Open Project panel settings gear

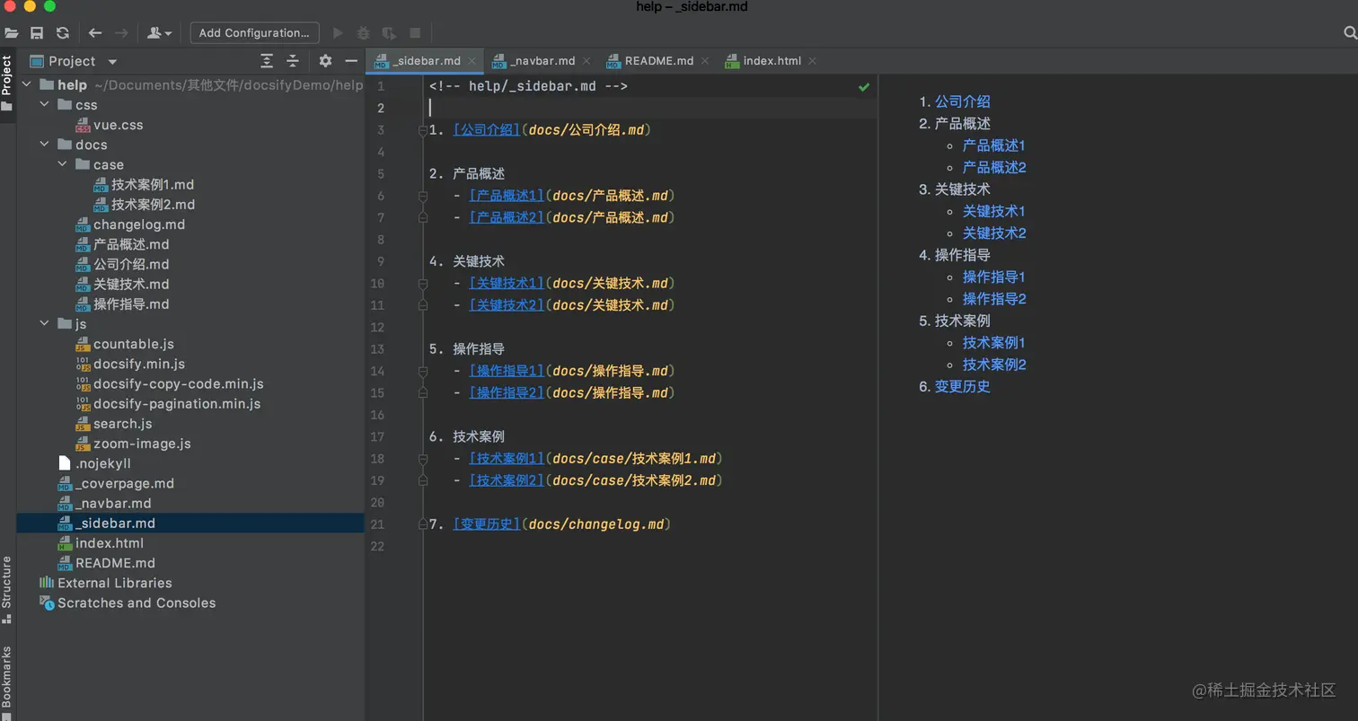pyautogui.click(x=325, y=61)
